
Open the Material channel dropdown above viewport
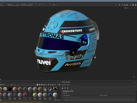coord(130,8)
